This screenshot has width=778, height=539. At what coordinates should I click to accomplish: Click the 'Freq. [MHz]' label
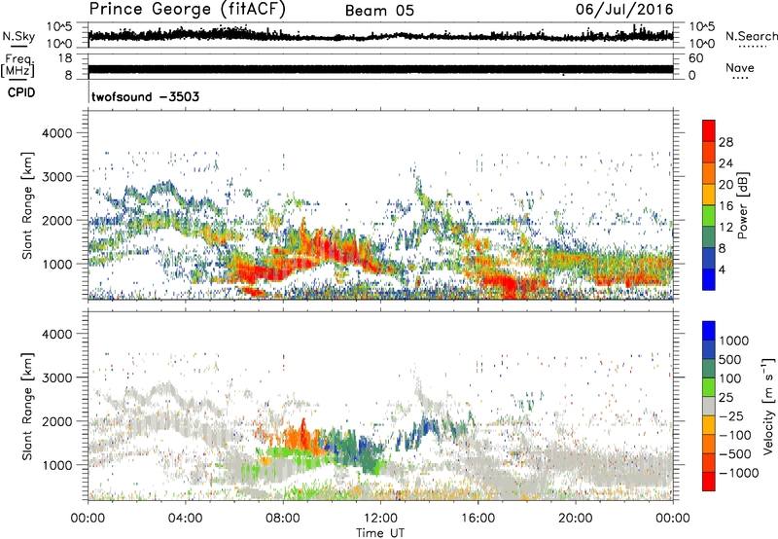coord(18,66)
